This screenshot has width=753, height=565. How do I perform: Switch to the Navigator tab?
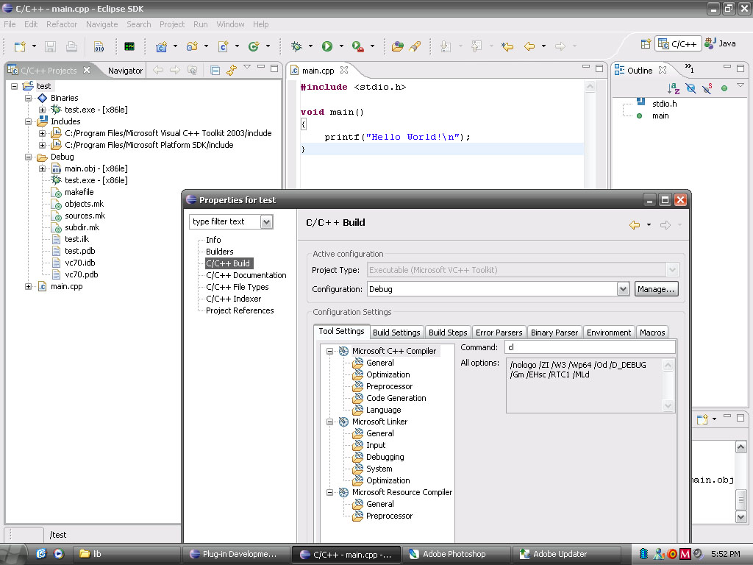point(125,71)
